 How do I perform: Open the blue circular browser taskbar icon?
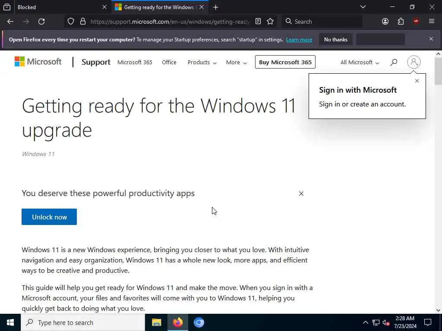point(199,322)
